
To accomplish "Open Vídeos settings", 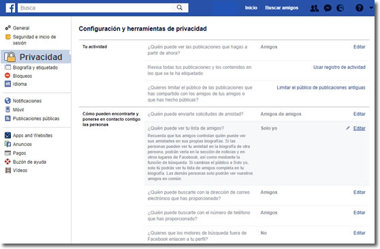I will (x=20, y=171).
